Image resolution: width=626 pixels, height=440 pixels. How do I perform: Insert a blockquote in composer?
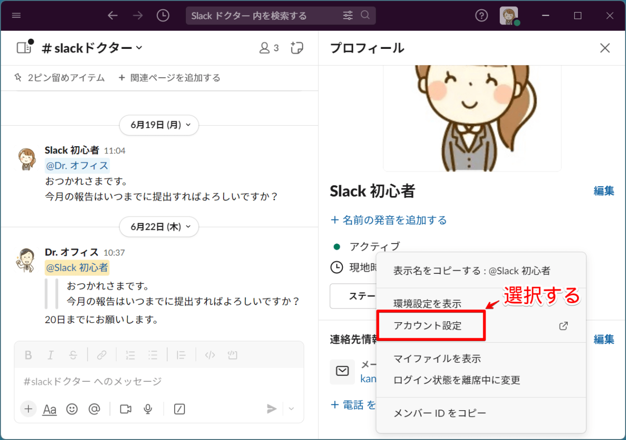pos(181,355)
